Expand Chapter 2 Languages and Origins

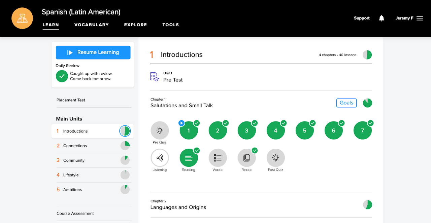coord(261,205)
